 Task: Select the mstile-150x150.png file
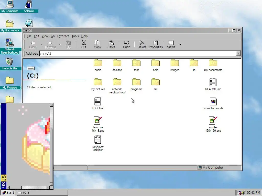[x=213, y=124]
